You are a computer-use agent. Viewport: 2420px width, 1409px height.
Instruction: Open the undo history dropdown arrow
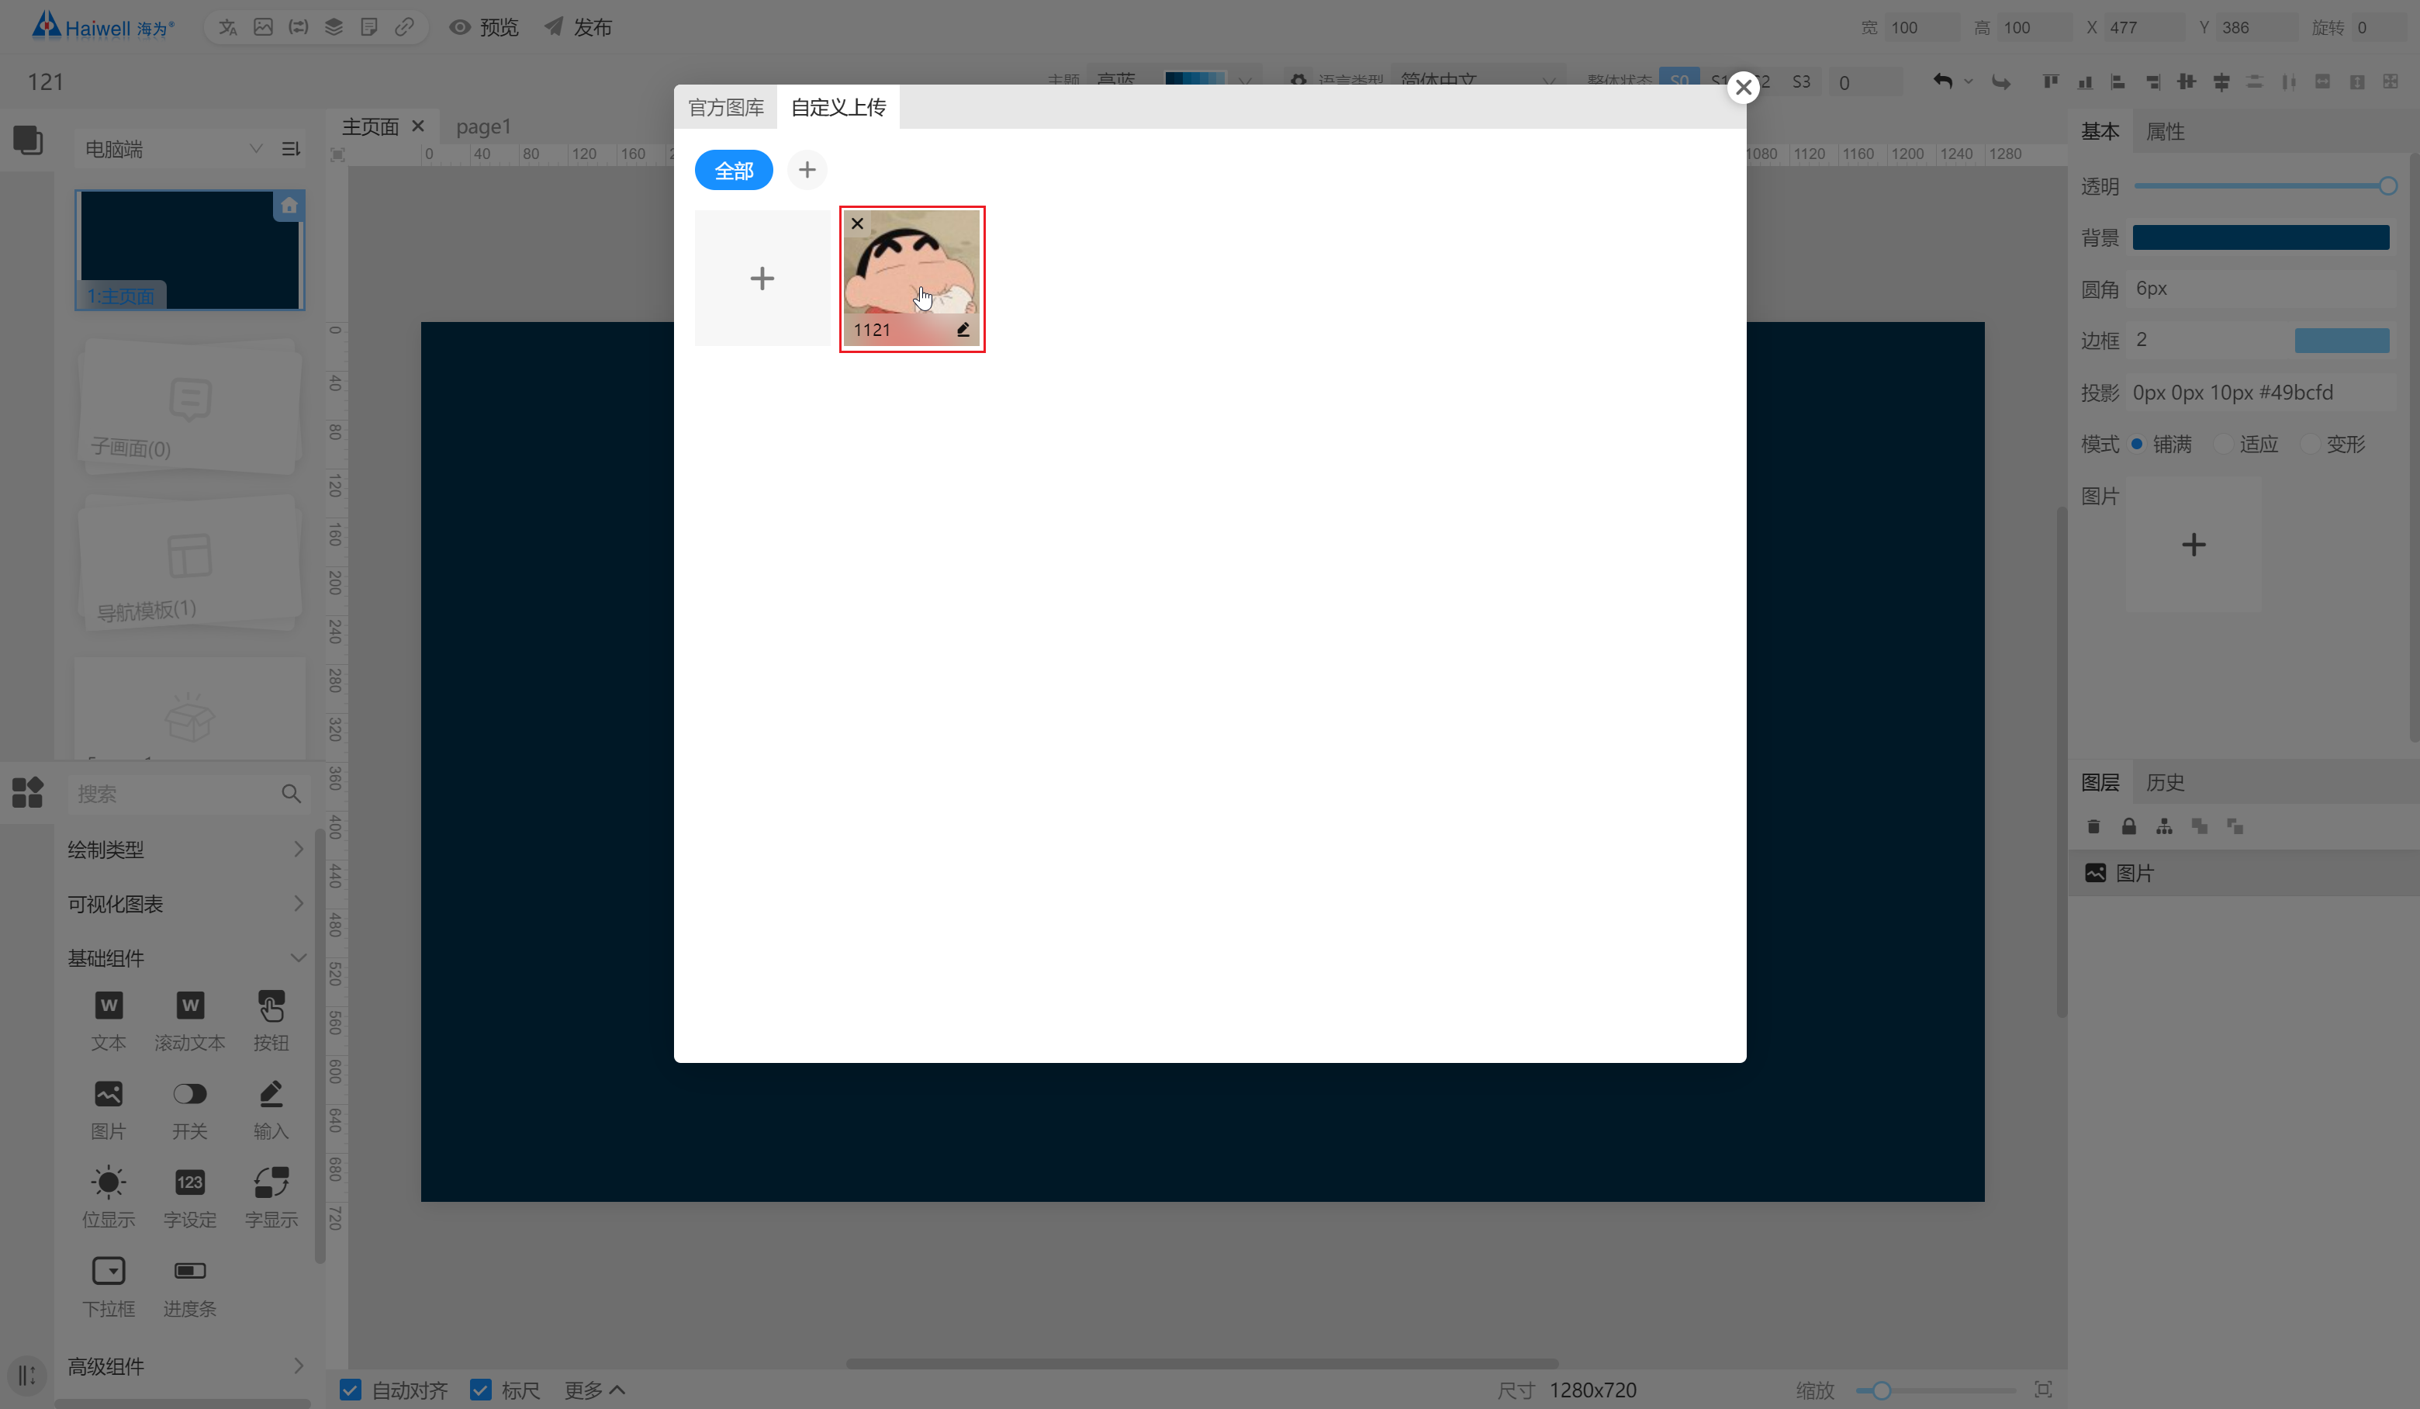click(x=1969, y=81)
